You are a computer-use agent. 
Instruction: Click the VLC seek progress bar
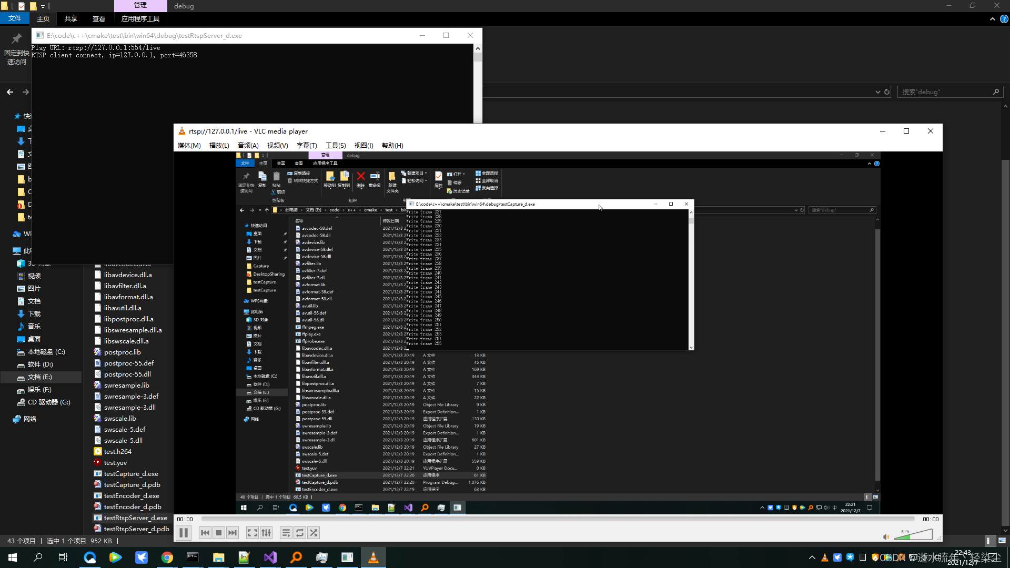pos(558,519)
